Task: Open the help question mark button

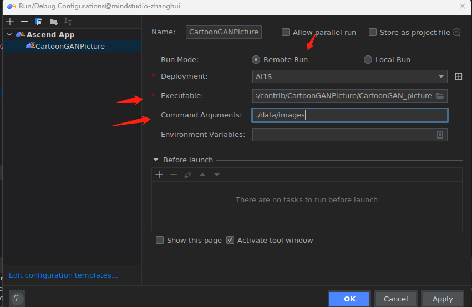Action: click(17, 298)
